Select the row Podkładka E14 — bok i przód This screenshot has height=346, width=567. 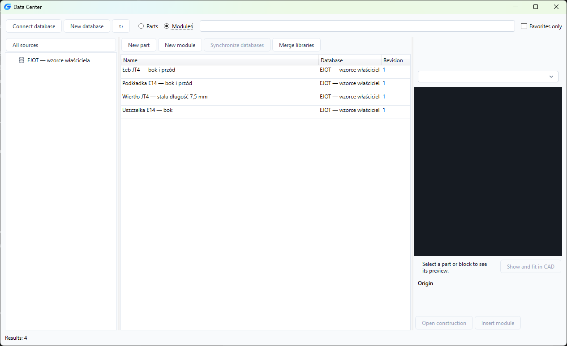click(x=266, y=85)
